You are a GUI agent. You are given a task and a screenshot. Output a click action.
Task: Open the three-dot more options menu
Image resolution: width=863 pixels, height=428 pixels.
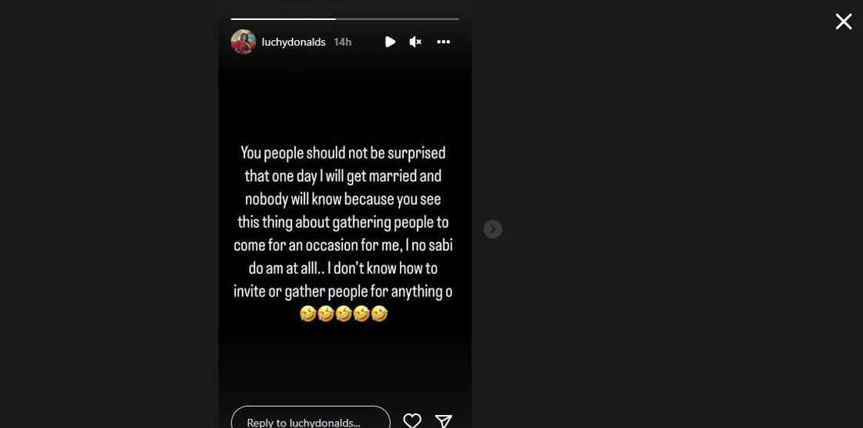coord(443,42)
